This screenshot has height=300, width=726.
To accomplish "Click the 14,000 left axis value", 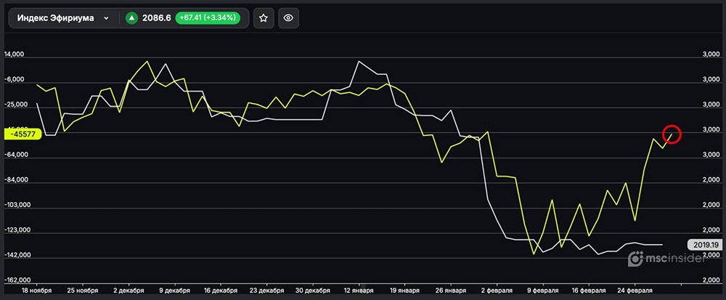I will click(x=15, y=54).
